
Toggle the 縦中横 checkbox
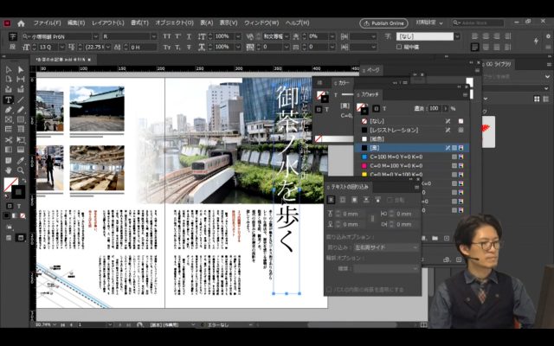pyautogui.click(x=399, y=47)
